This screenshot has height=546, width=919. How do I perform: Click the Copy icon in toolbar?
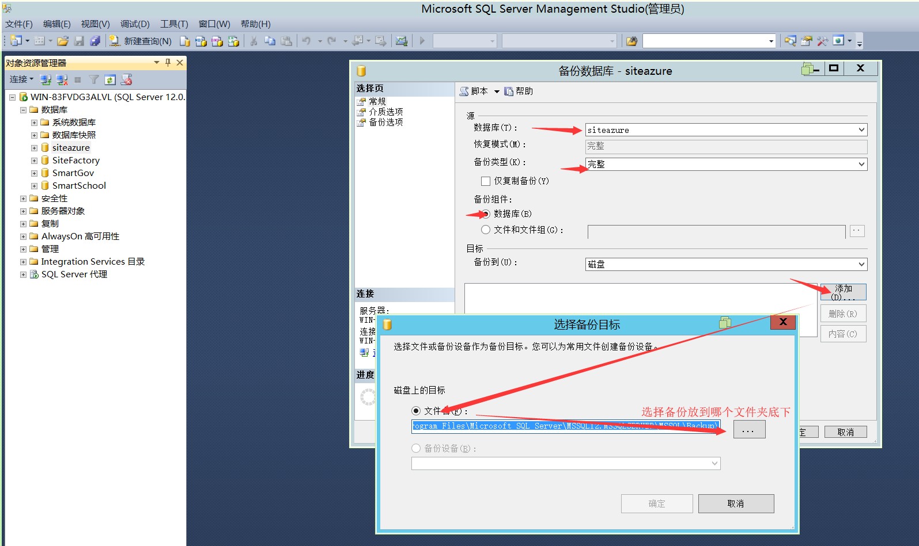tap(270, 41)
